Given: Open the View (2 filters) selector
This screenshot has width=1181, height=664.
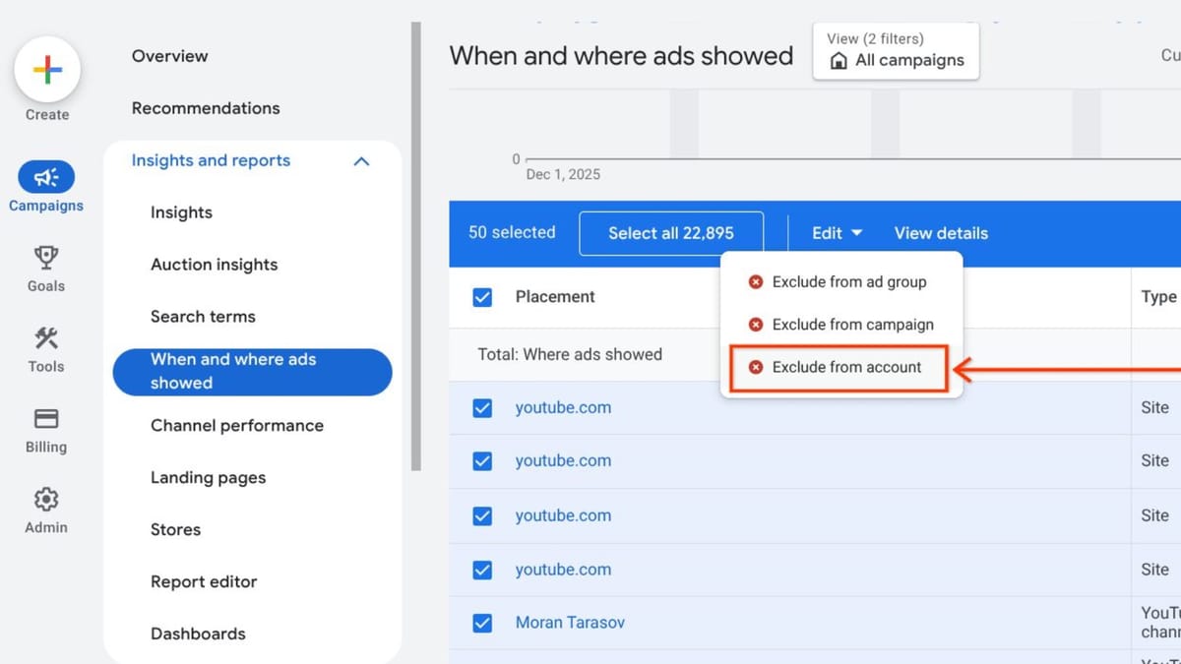Looking at the screenshot, I should click(x=896, y=51).
